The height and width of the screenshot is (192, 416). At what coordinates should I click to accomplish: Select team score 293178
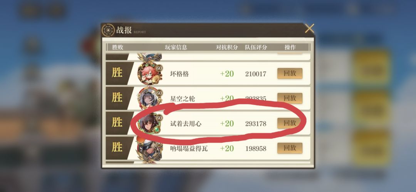[256, 124]
